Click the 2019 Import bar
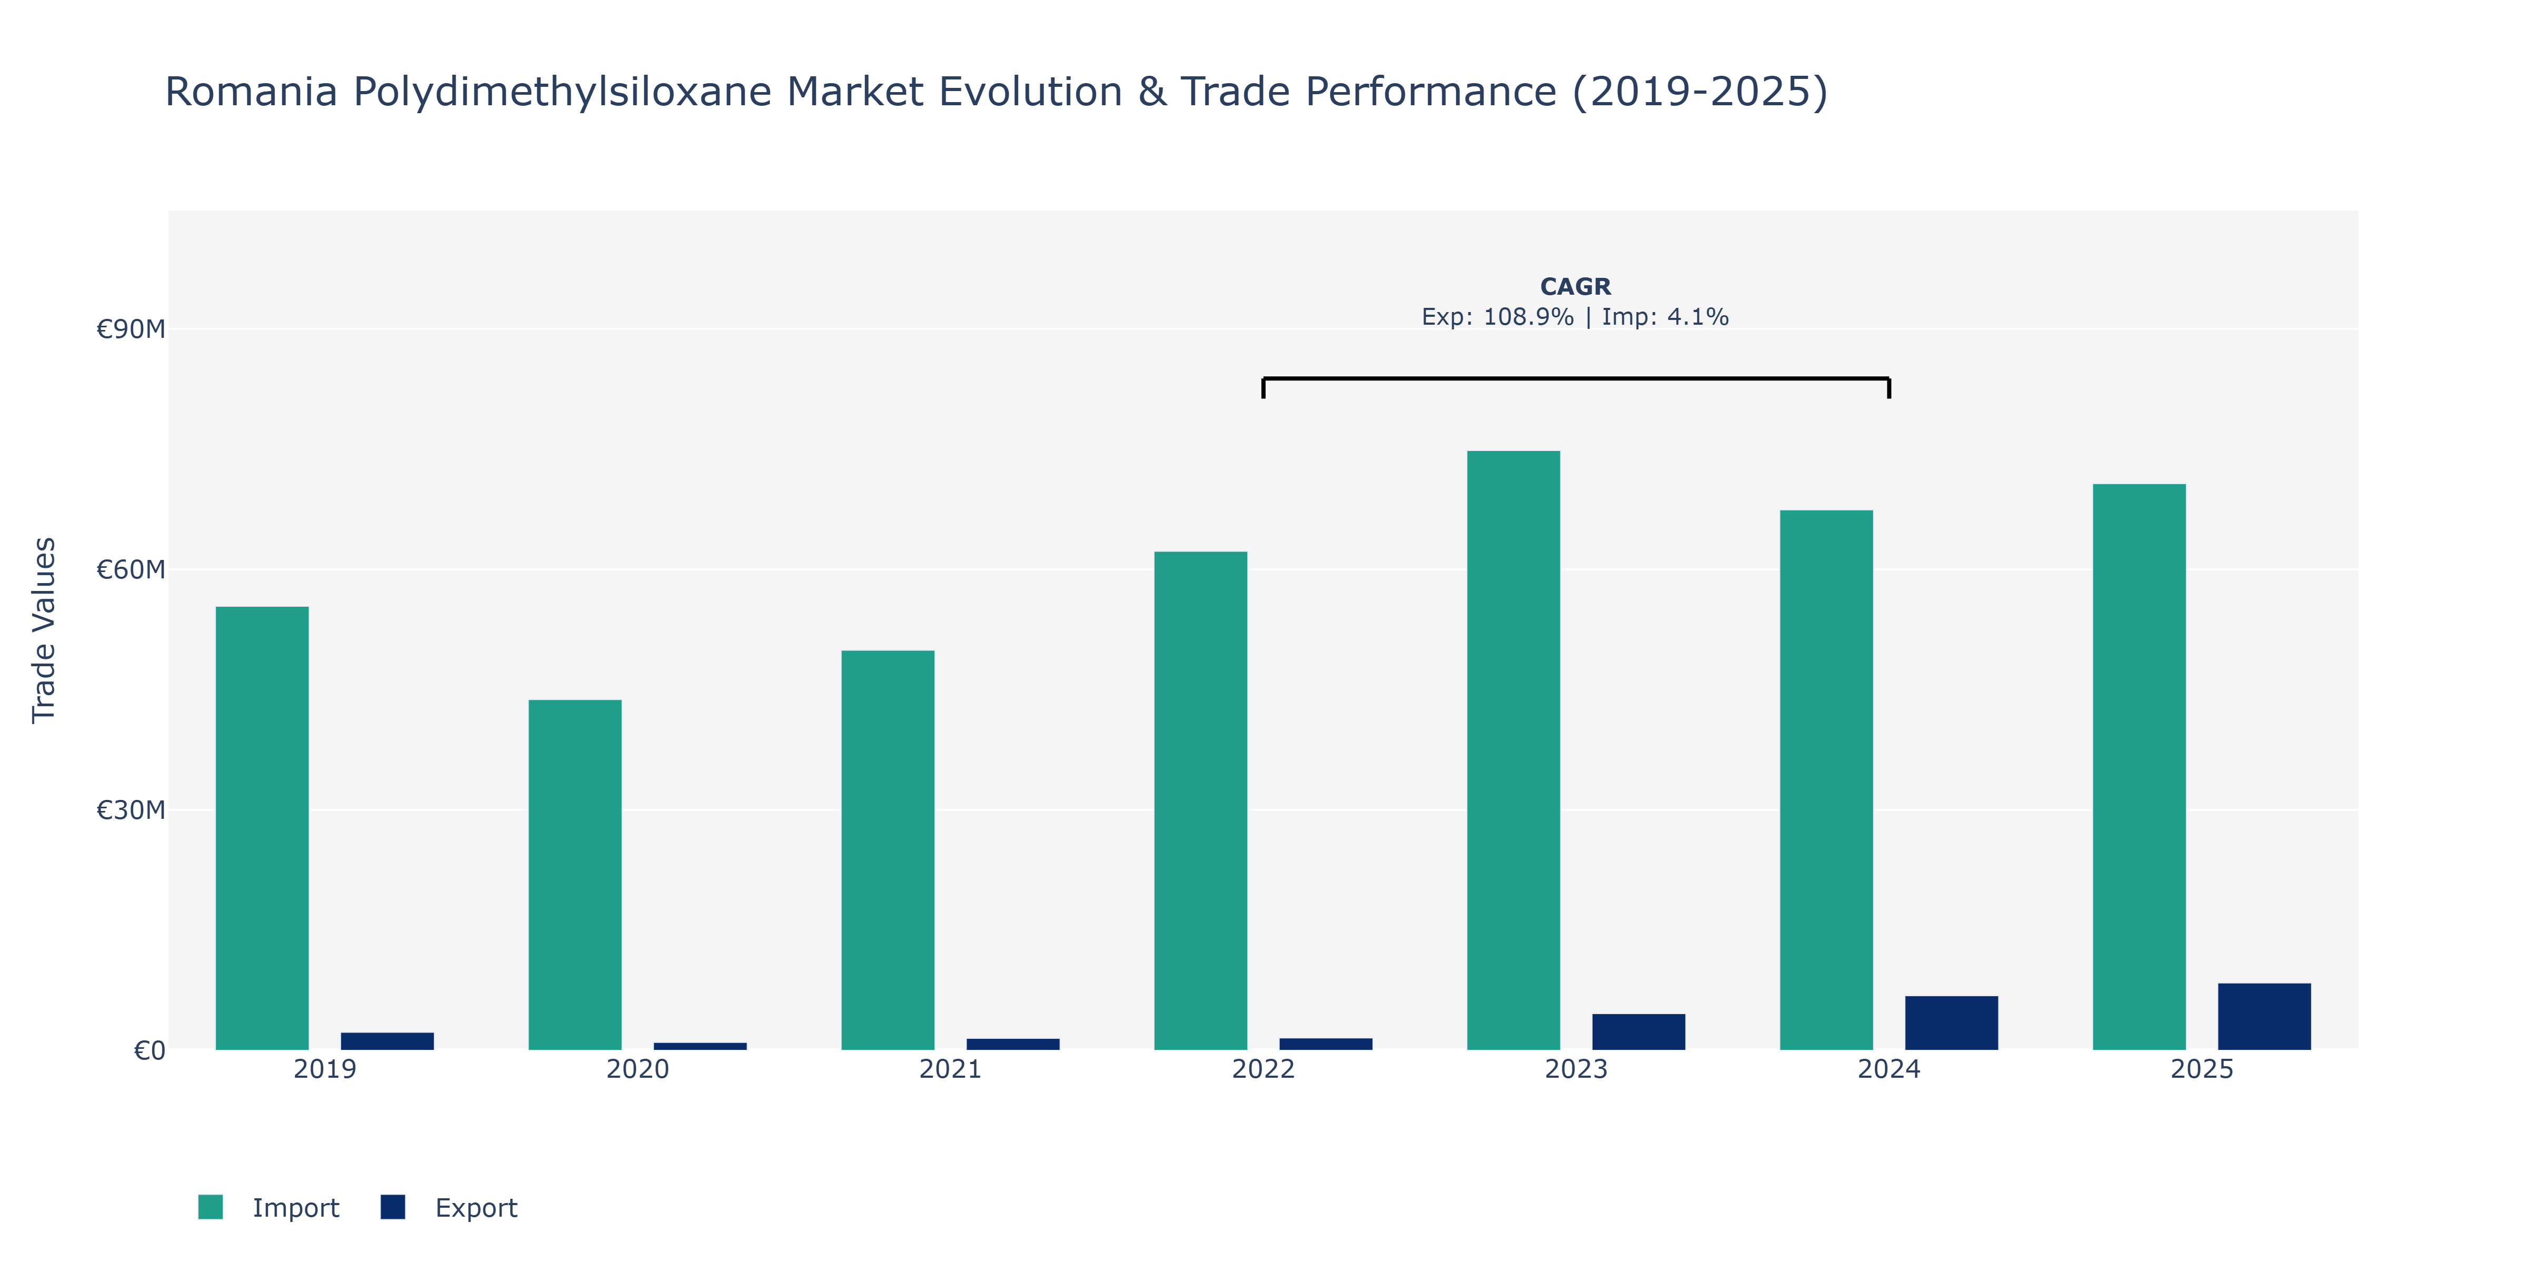The width and height of the screenshot is (2527, 1263). pos(262,829)
